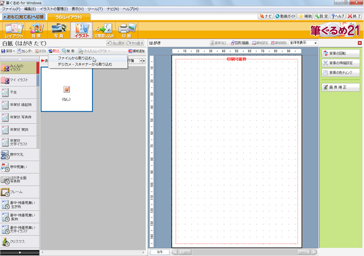Open the レイアウト layout mode icon
364x256 pixels.
[x=14, y=31]
